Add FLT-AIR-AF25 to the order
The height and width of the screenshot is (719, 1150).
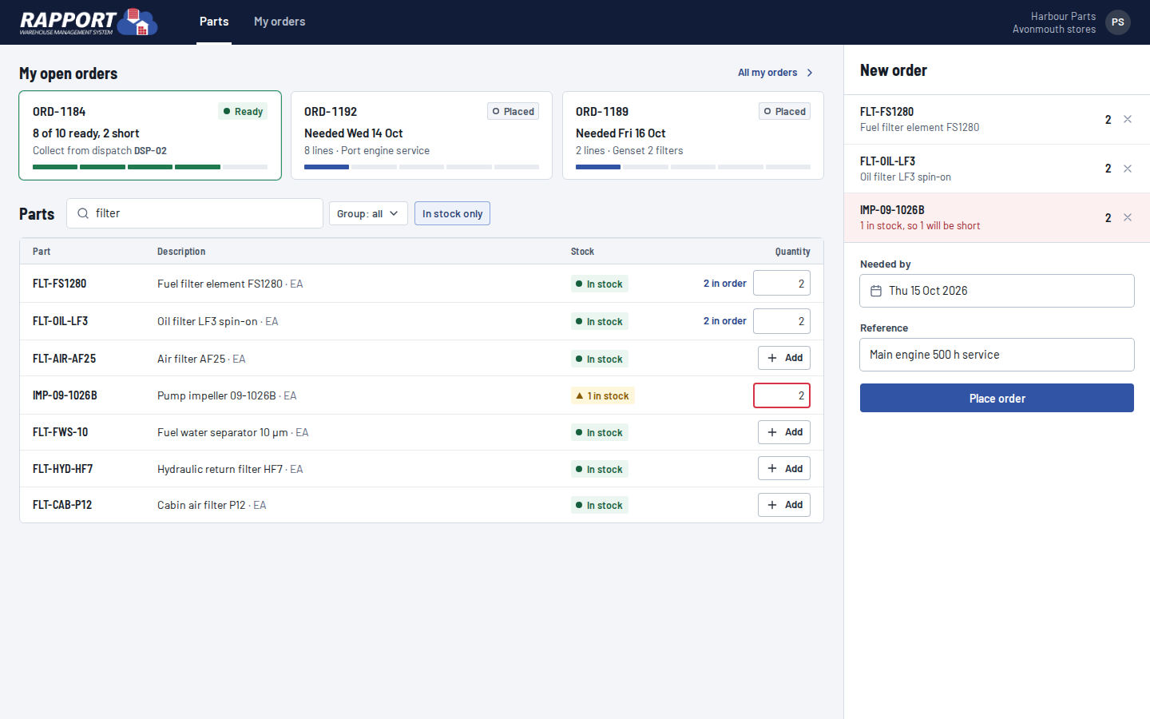(784, 358)
